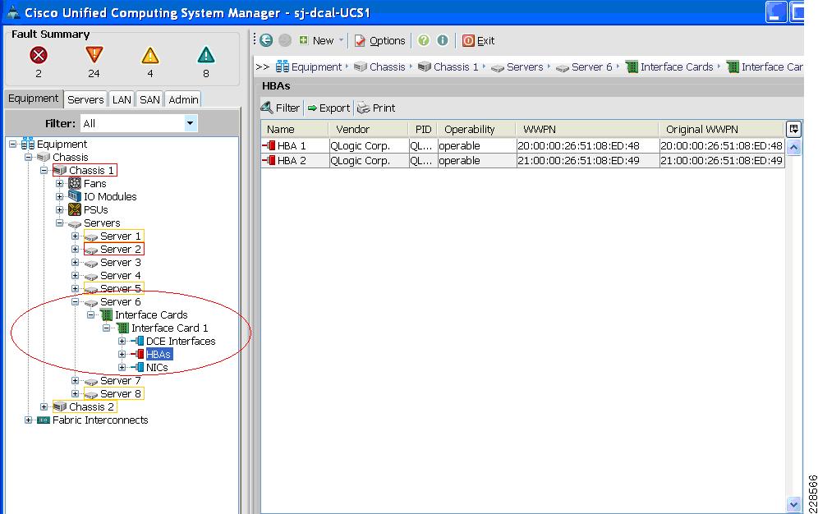Screen dimensions: 818x514
Task: Click the Interface Cards green card icon
Action: click(107, 314)
